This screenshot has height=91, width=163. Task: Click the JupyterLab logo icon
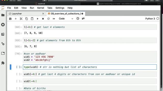(x=3, y=8)
